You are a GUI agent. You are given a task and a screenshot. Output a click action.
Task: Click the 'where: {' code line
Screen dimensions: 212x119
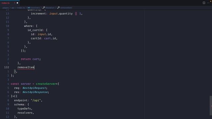click(x=31, y=26)
